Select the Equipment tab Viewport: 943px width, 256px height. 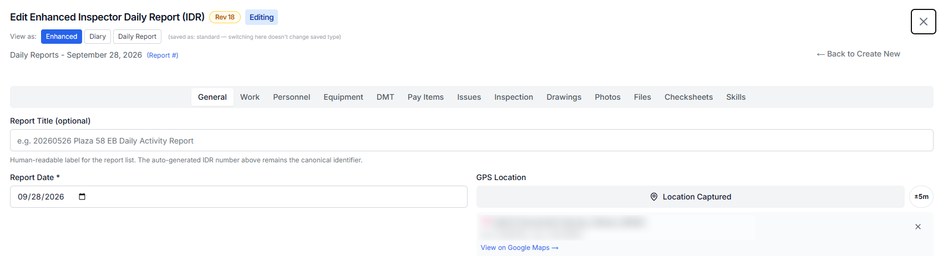pyautogui.click(x=343, y=97)
